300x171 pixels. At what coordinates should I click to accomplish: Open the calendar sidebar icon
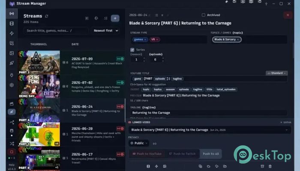[x=12, y=131]
